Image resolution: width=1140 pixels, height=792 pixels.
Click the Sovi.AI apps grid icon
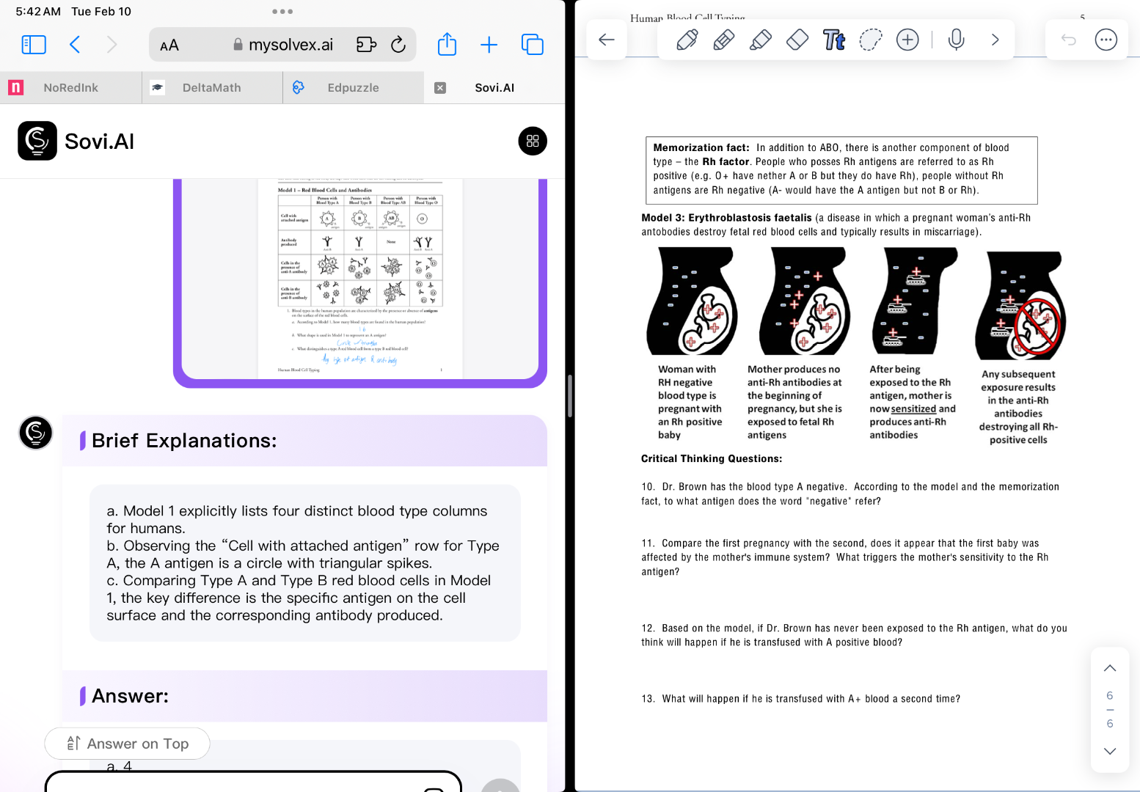533,141
